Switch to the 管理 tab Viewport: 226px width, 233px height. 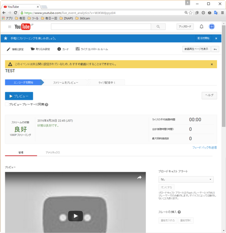21,153
